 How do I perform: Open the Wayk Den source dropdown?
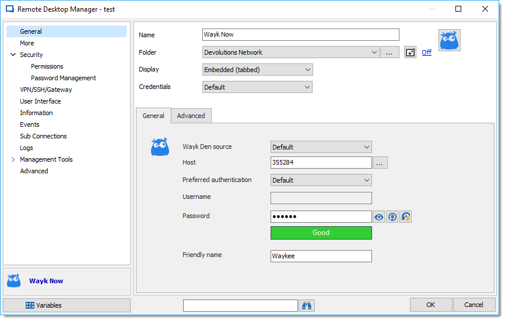[x=321, y=147]
